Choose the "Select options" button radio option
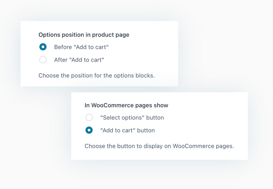 point(89,117)
